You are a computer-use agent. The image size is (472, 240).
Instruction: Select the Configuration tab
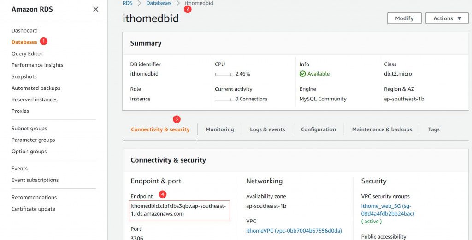[x=318, y=129]
